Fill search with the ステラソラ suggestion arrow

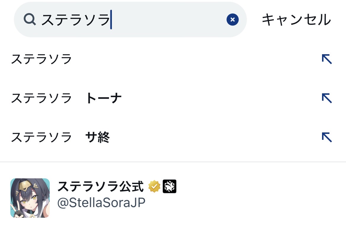pyautogui.click(x=327, y=59)
